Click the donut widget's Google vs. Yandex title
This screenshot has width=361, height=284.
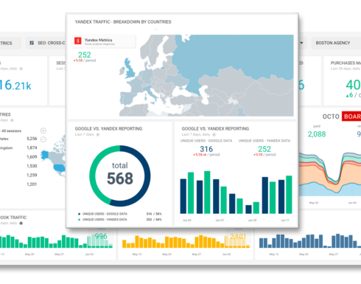(x=108, y=128)
